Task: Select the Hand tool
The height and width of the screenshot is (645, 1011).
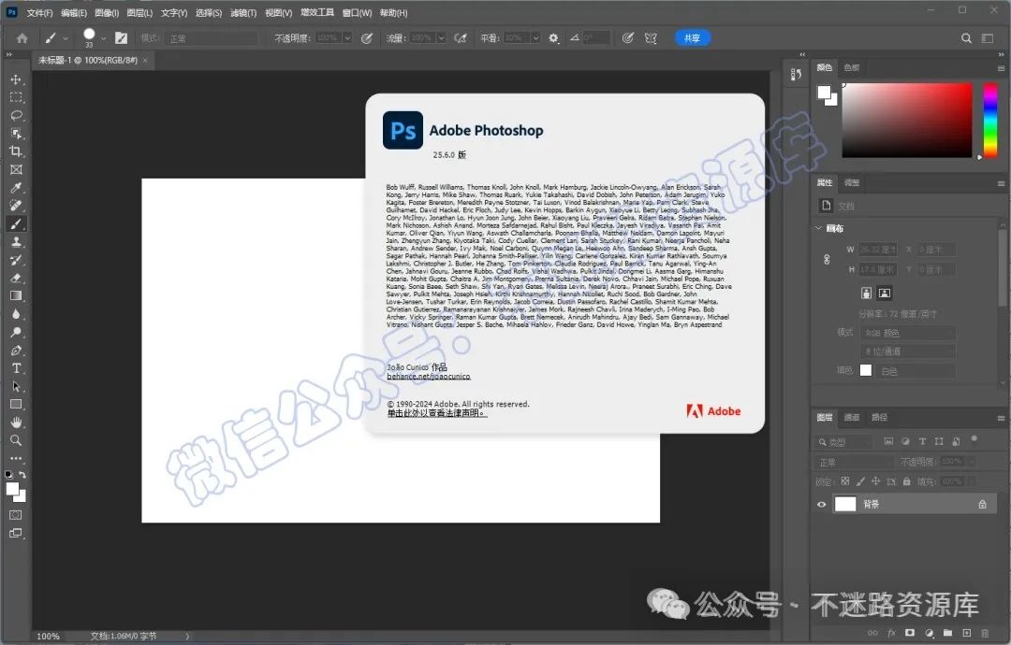Action: [x=16, y=423]
